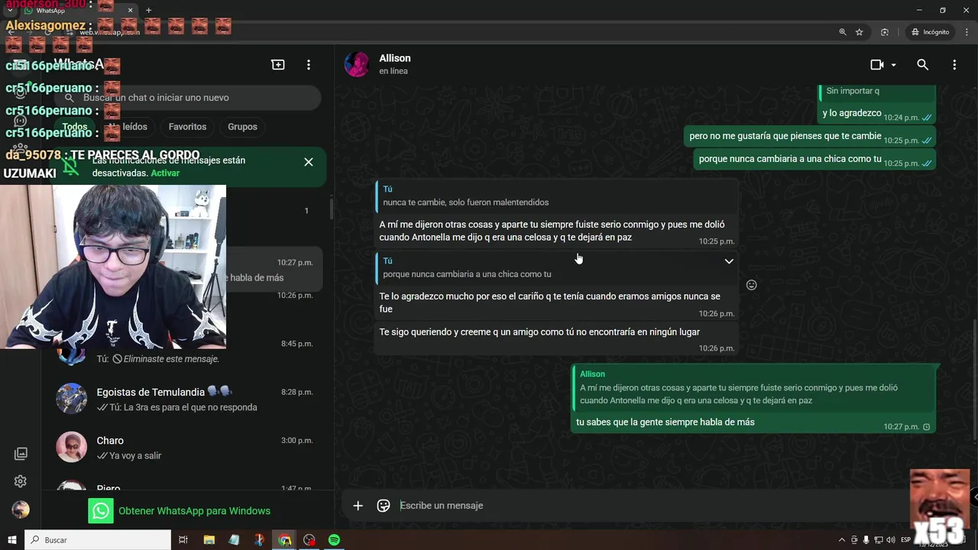Click Charo's profile thumbnail

(x=72, y=448)
